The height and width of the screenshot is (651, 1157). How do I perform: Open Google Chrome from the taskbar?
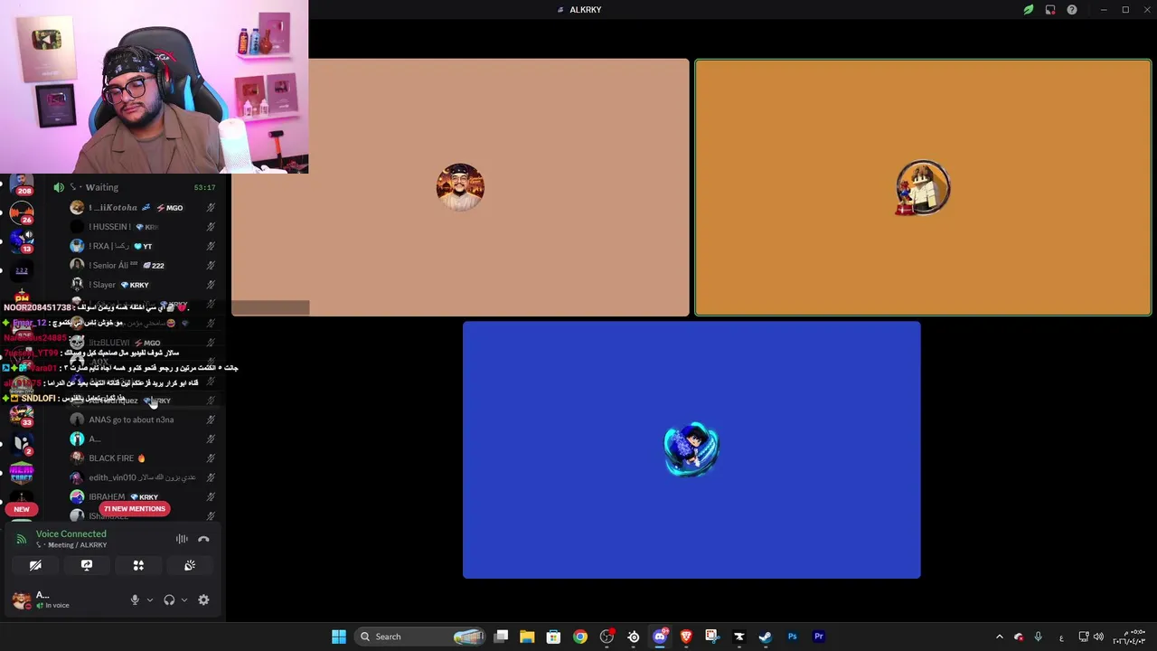point(580,637)
